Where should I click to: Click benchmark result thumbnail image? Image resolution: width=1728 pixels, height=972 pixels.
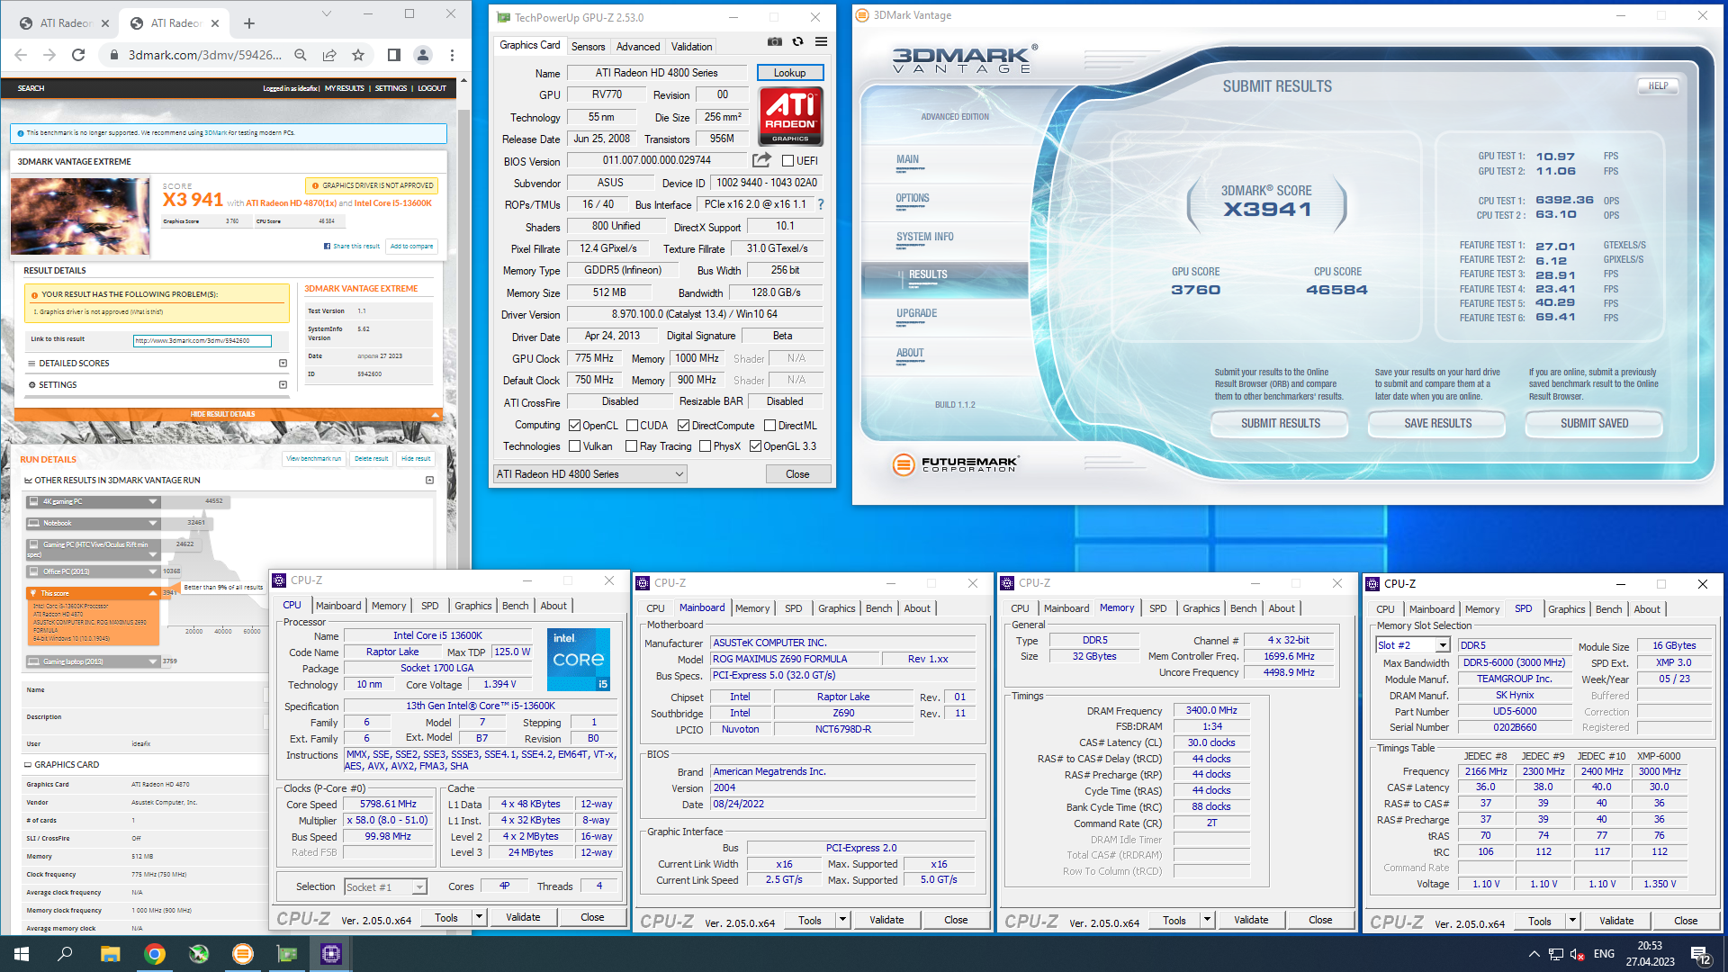pos(80,216)
